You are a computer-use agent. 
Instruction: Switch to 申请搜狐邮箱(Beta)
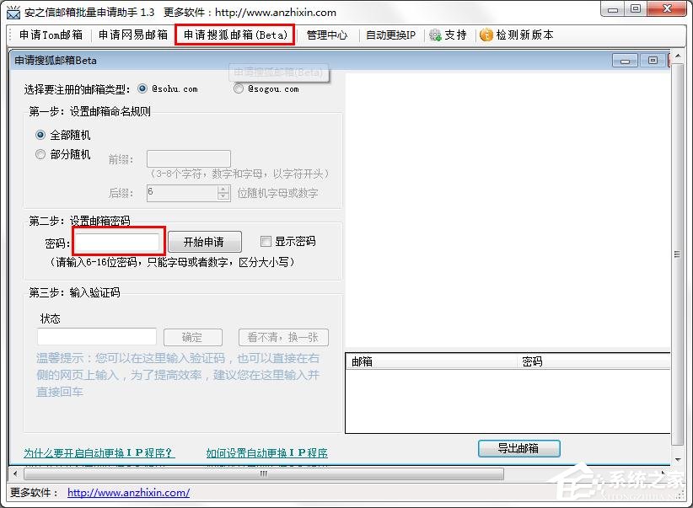(x=235, y=35)
